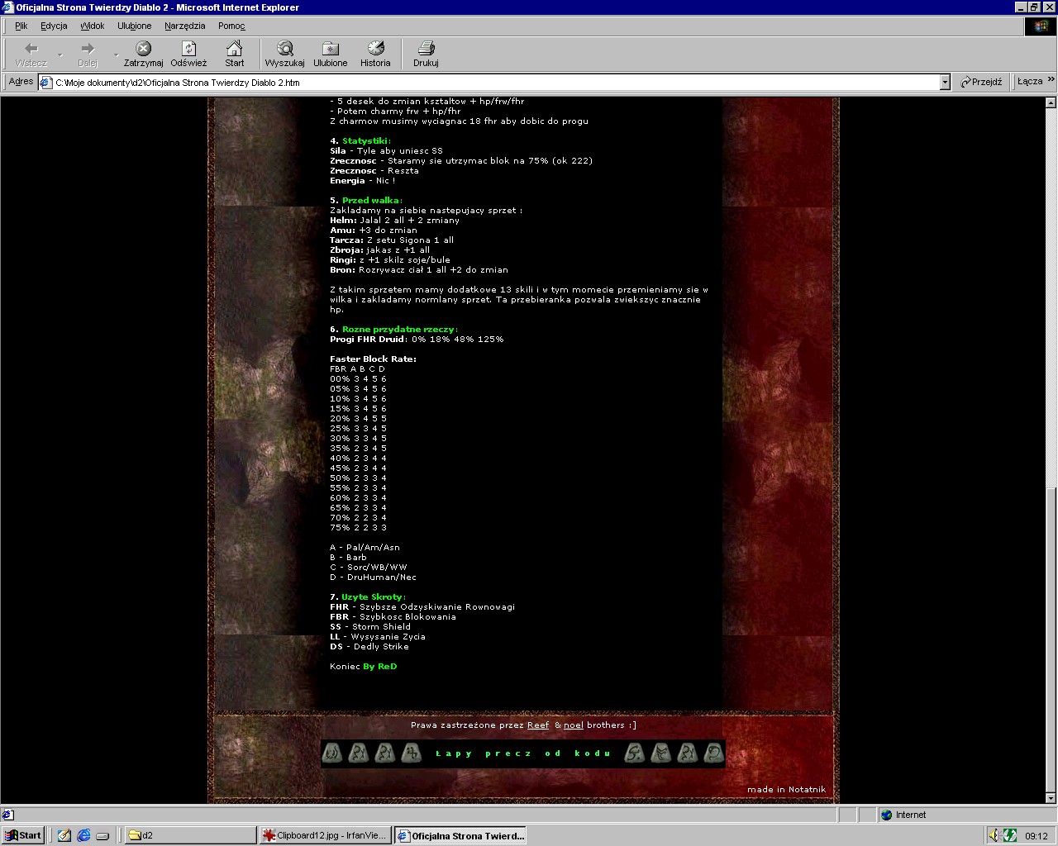Viewport: 1058px width, 846px height.
Task: Click the vertical scrollbar up arrow
Action: pyautogui.click(x=1051, y=103)
